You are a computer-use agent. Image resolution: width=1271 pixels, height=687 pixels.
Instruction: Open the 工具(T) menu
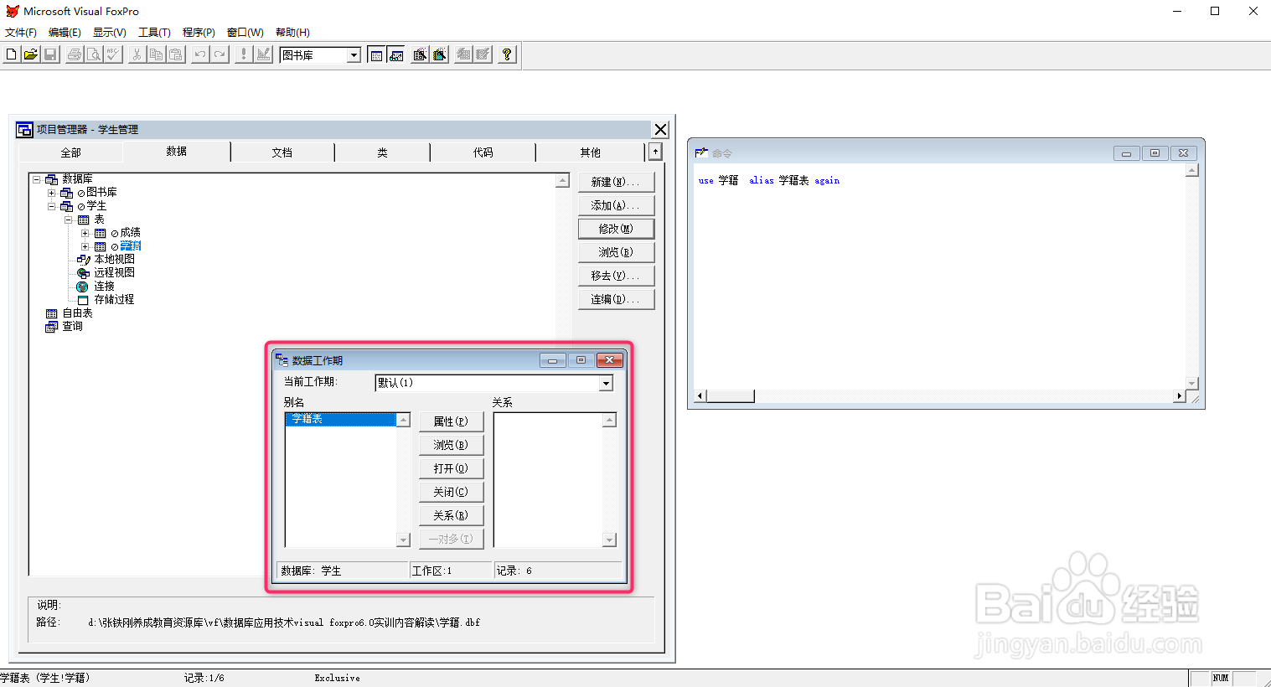[154, 33]
